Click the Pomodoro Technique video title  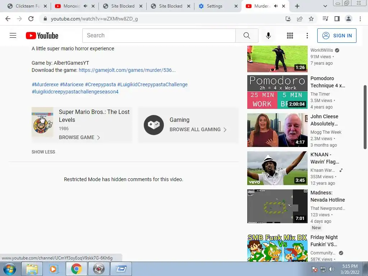point(328,82)
